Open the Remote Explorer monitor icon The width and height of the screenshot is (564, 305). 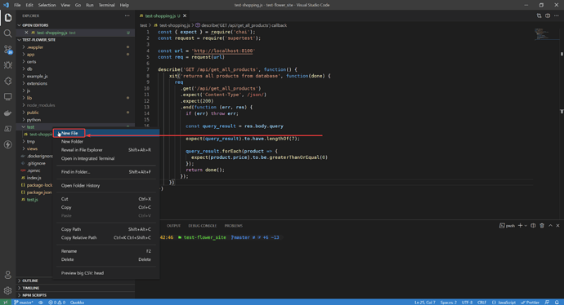(8, 96)
